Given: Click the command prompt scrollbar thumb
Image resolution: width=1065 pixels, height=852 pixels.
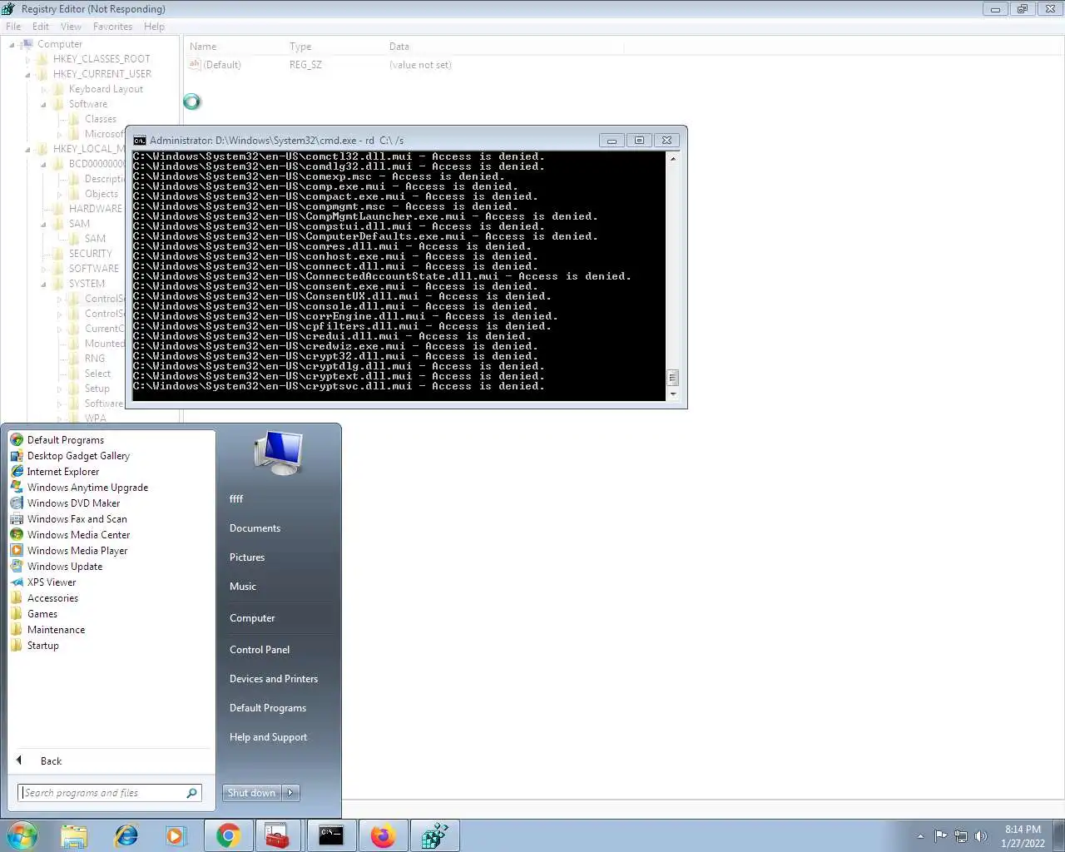Looking at the screenshot, I should [x=673, y=378].
